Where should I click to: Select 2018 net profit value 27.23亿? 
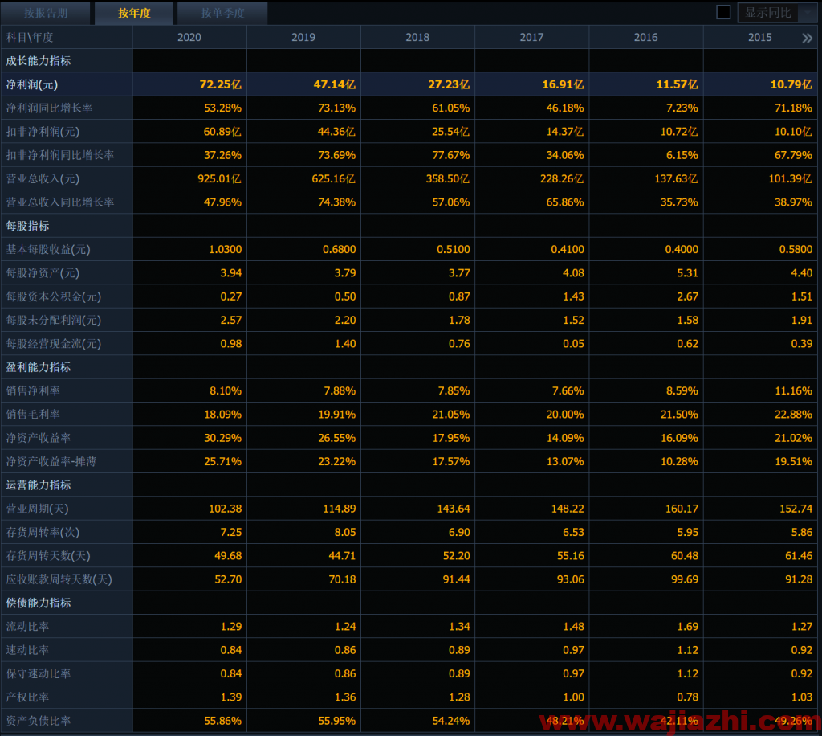[x=449, y=84]
